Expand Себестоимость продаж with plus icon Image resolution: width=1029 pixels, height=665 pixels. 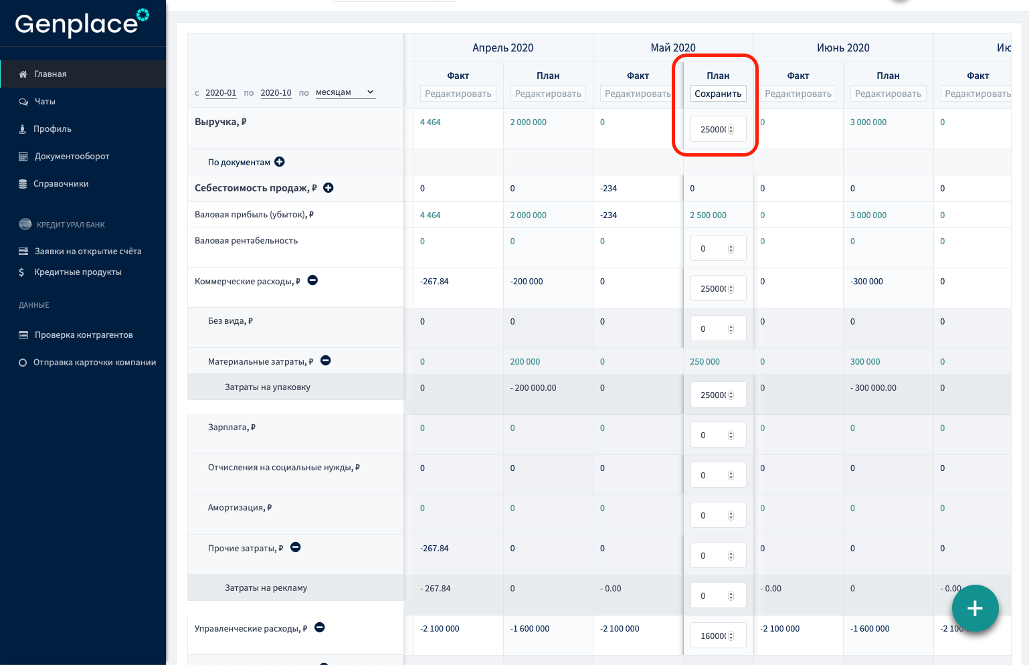(329, 187)
